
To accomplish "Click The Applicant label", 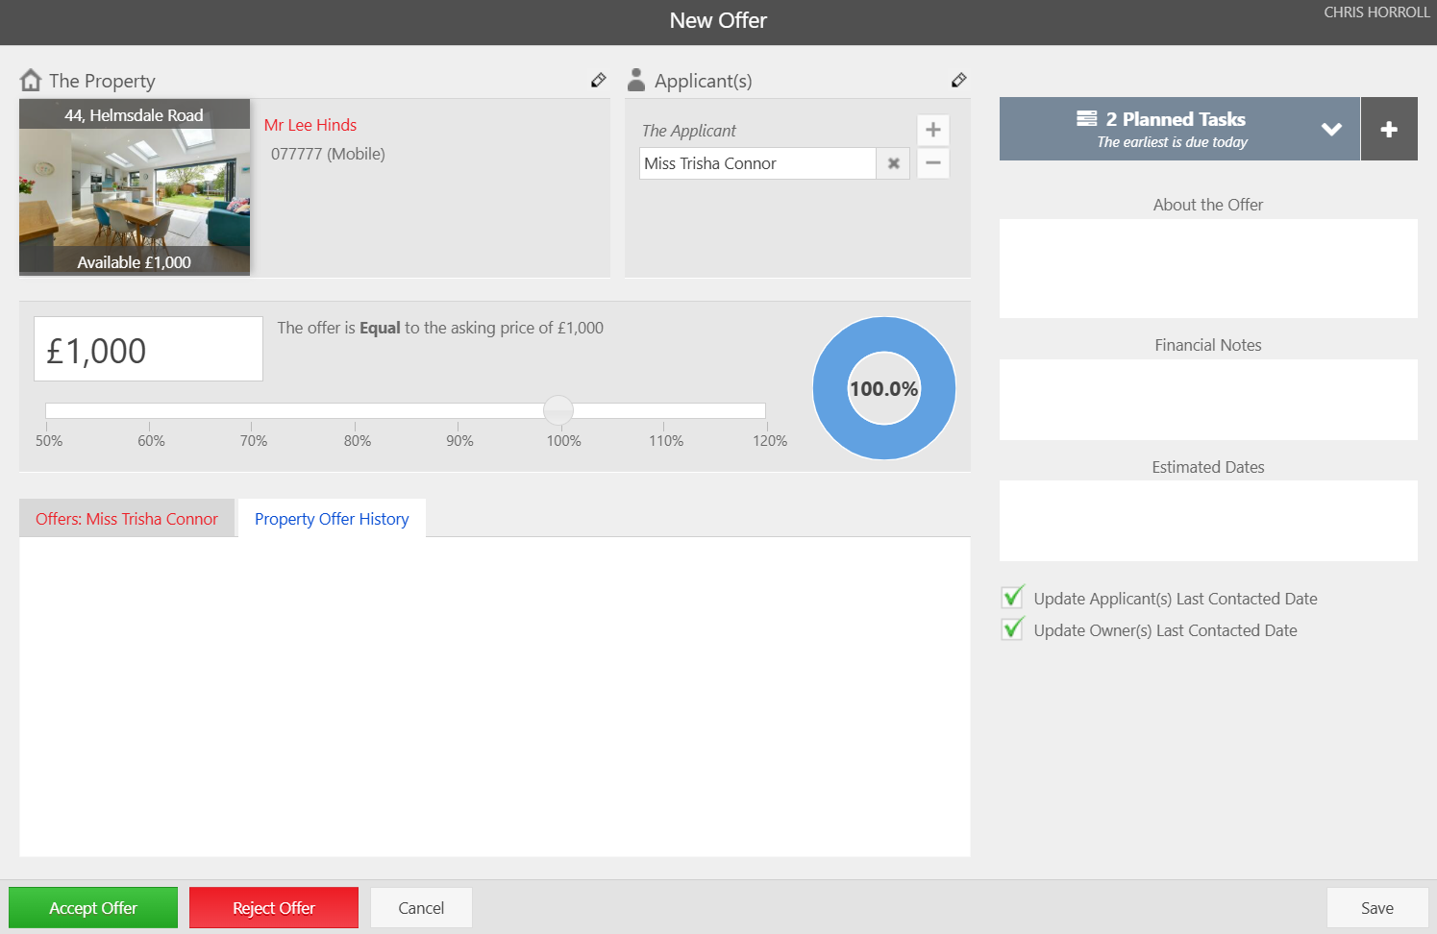I will point(689,131).
